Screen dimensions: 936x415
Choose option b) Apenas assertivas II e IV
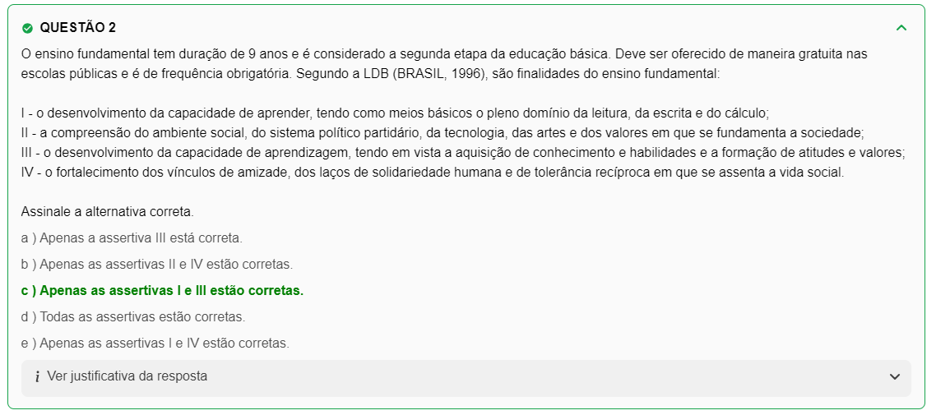(156, 265)
